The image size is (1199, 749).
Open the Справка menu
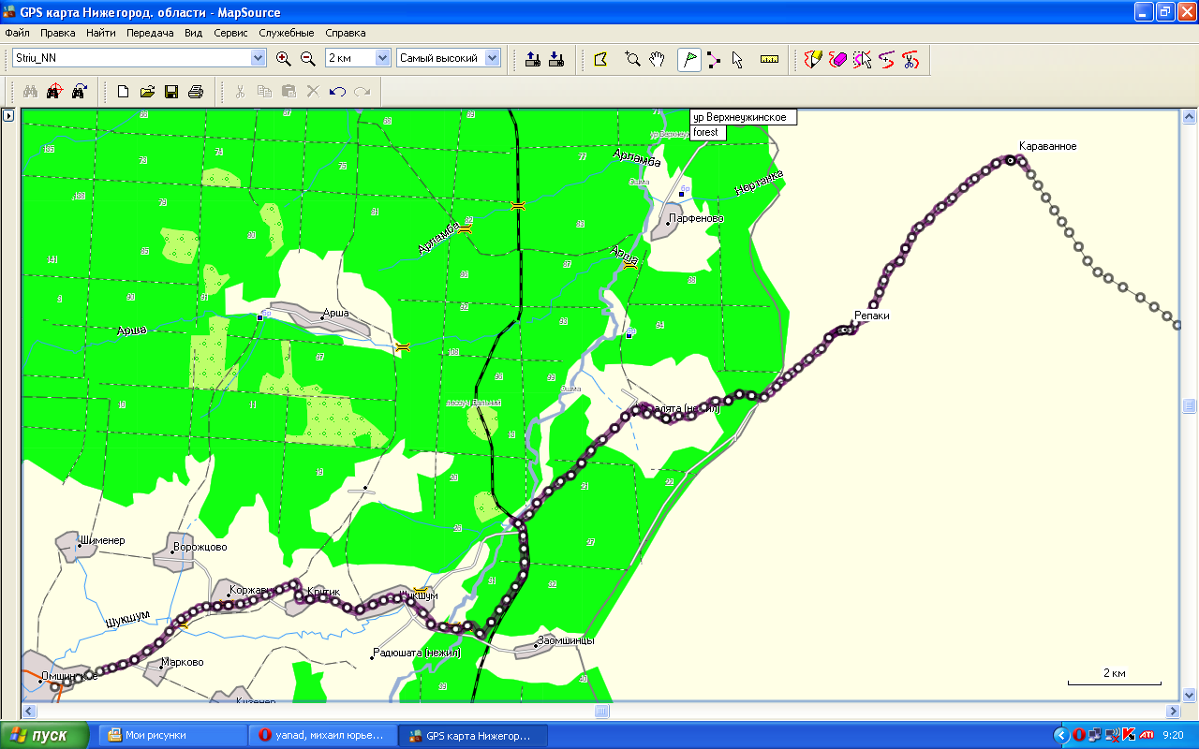[345, 33]
